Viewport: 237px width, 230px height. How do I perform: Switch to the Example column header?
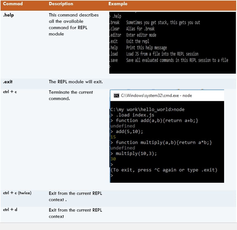118,4
